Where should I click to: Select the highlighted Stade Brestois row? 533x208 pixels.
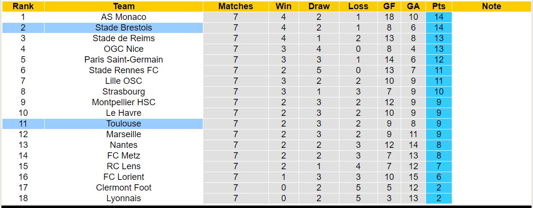(124, 28)
